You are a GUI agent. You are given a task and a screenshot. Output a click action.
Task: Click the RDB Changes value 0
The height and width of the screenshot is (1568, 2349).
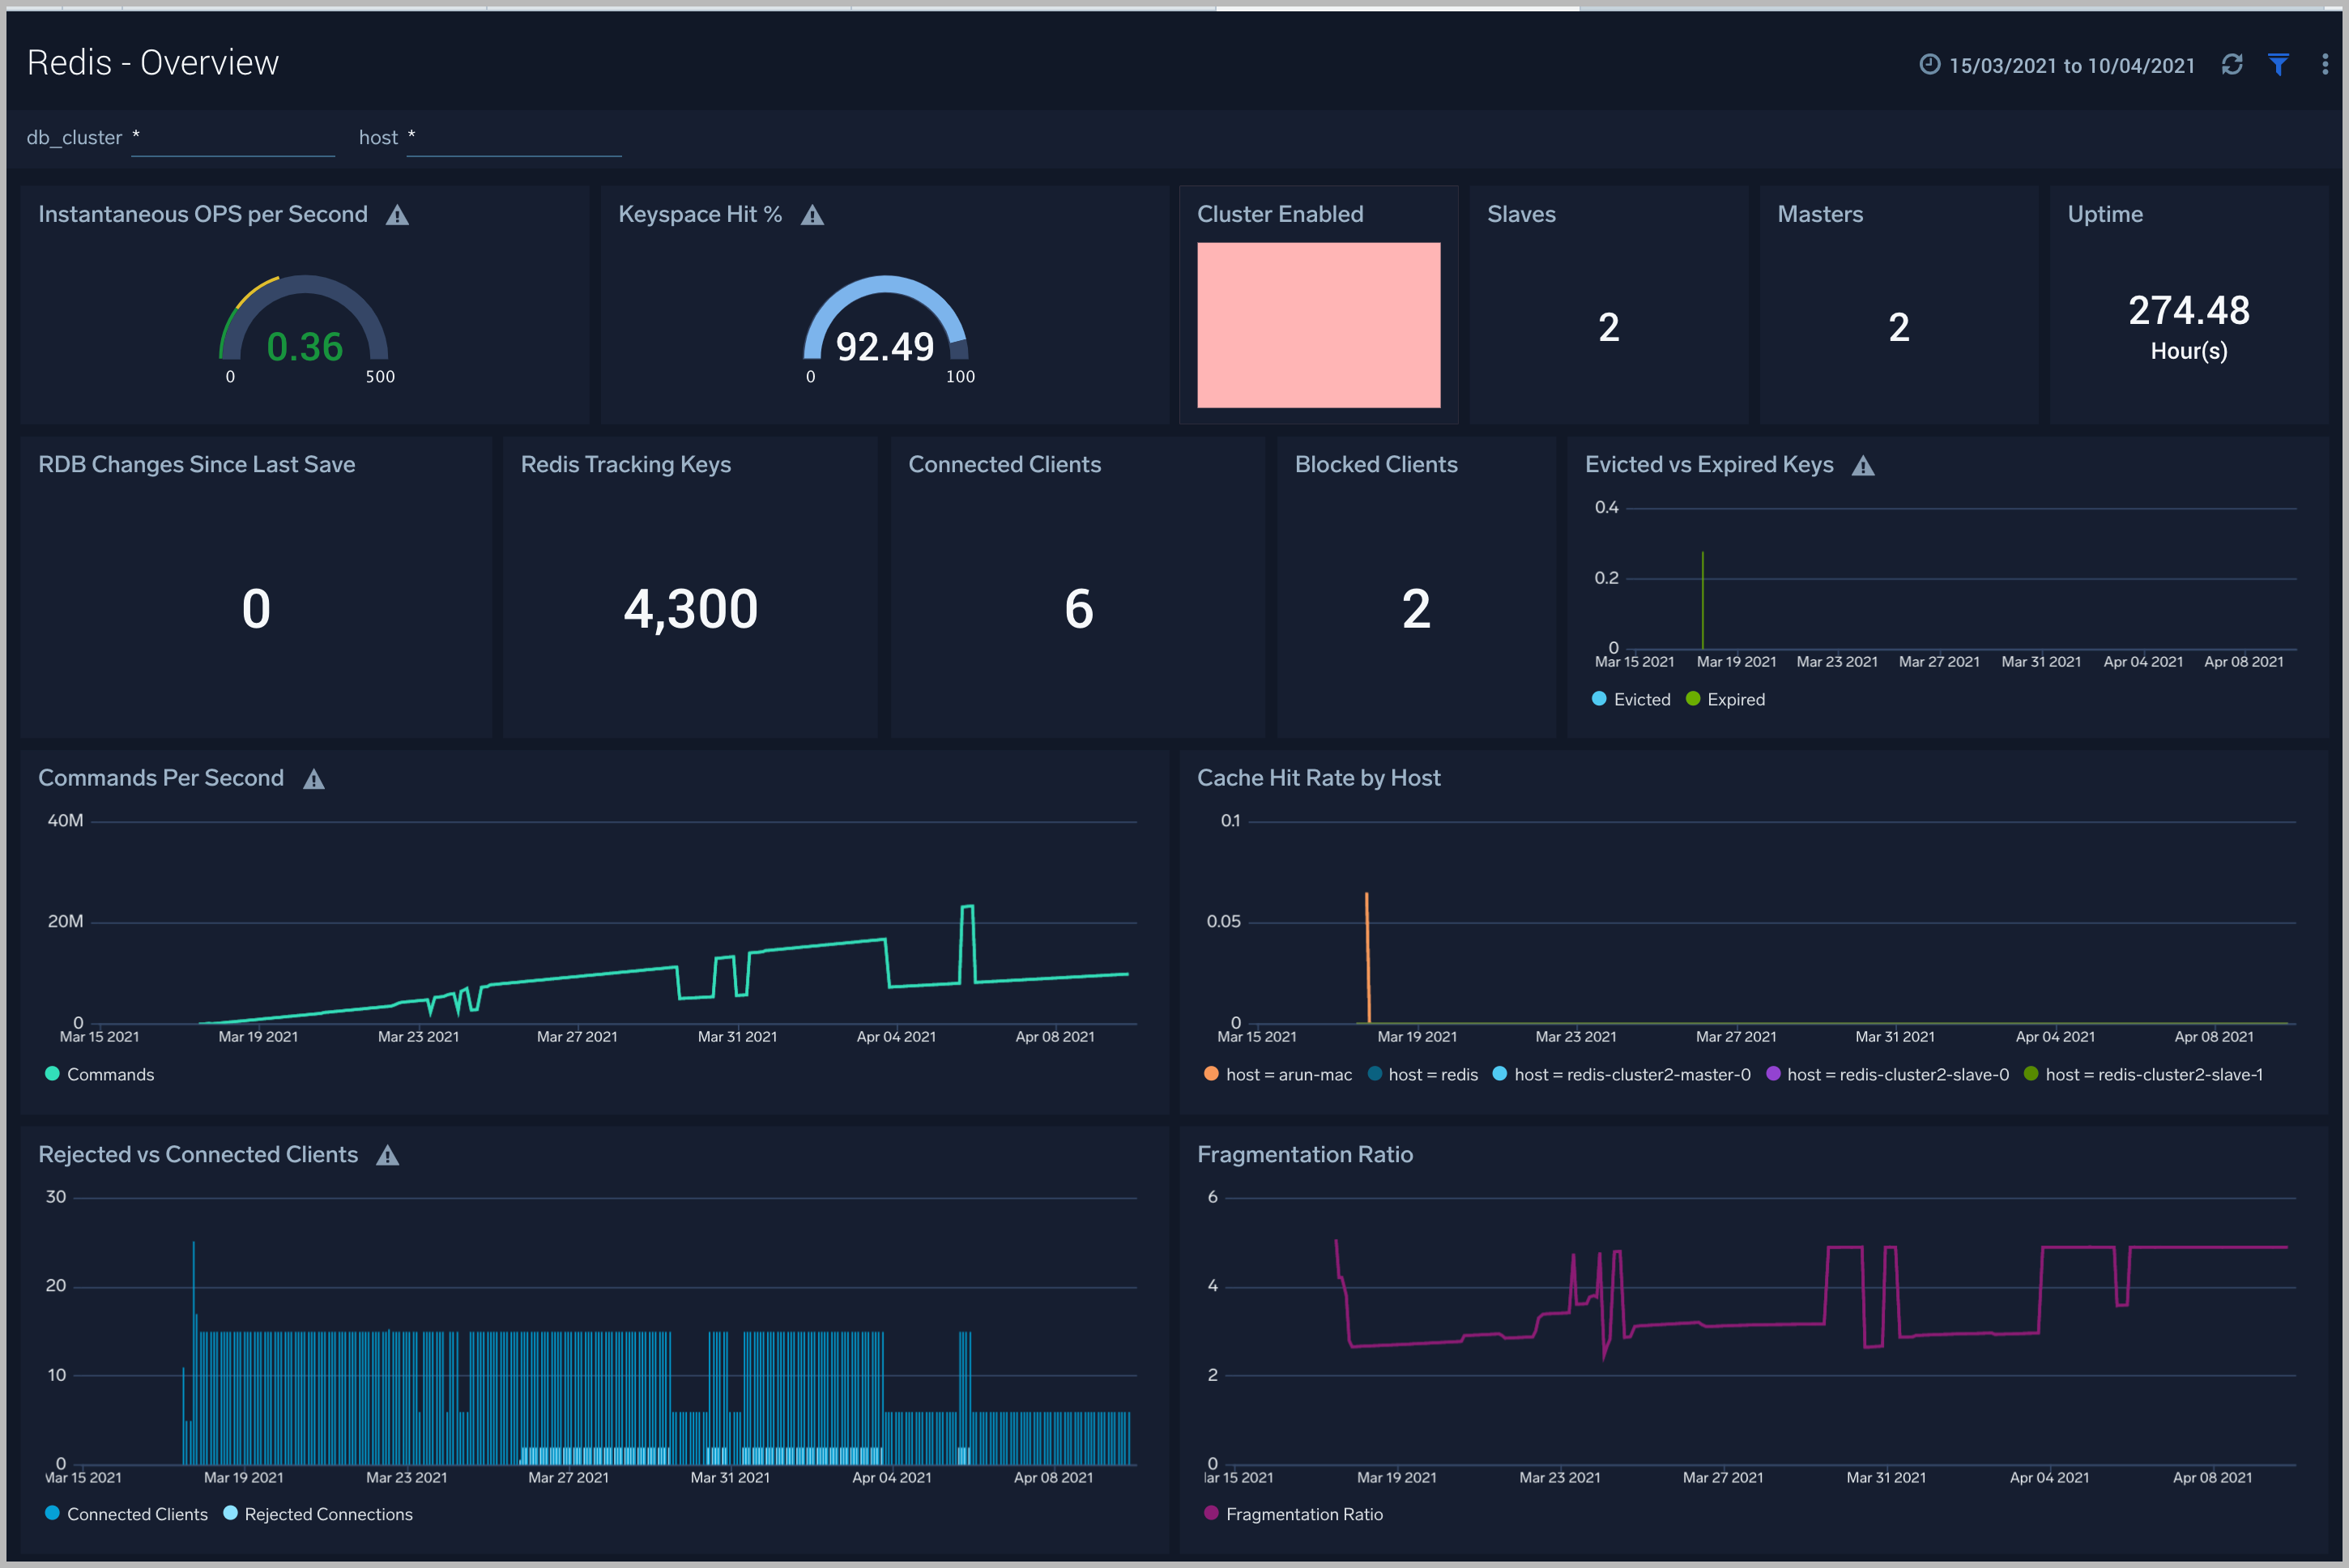(x=256, y=609)
